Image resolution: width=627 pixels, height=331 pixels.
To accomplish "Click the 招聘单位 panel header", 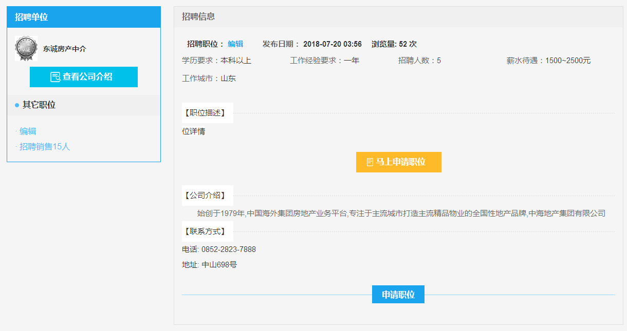I will (31, 17).
